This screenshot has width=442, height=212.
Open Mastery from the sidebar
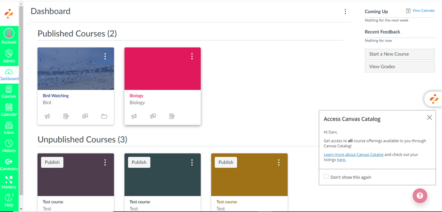(9, 182)
